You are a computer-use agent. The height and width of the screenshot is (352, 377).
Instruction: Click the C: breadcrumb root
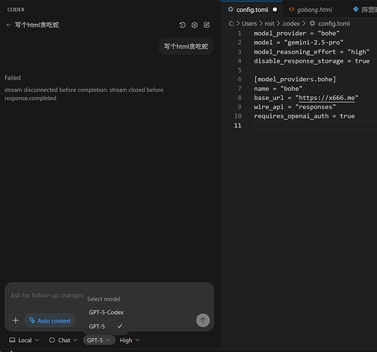(x=231, y=23)
